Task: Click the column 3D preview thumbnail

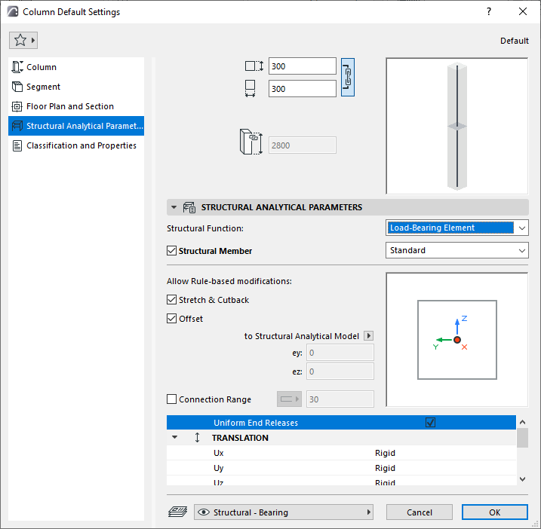Action: tap(456, 126)
